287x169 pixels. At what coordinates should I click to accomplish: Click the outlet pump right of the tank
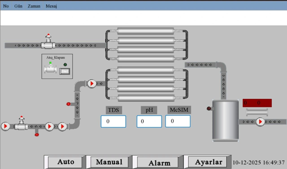[260, 122]
